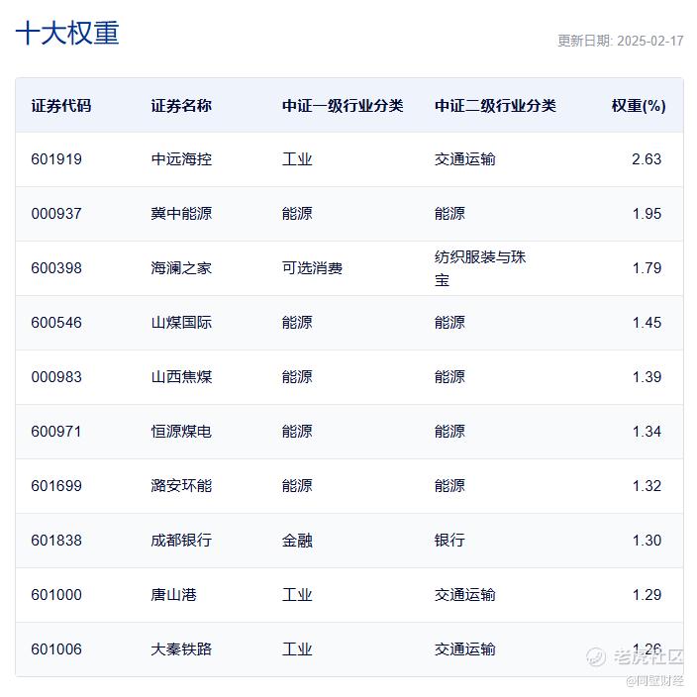The image size is (697, 697).
Task: Click stock code 601699
Action: (x=56, y=486)
